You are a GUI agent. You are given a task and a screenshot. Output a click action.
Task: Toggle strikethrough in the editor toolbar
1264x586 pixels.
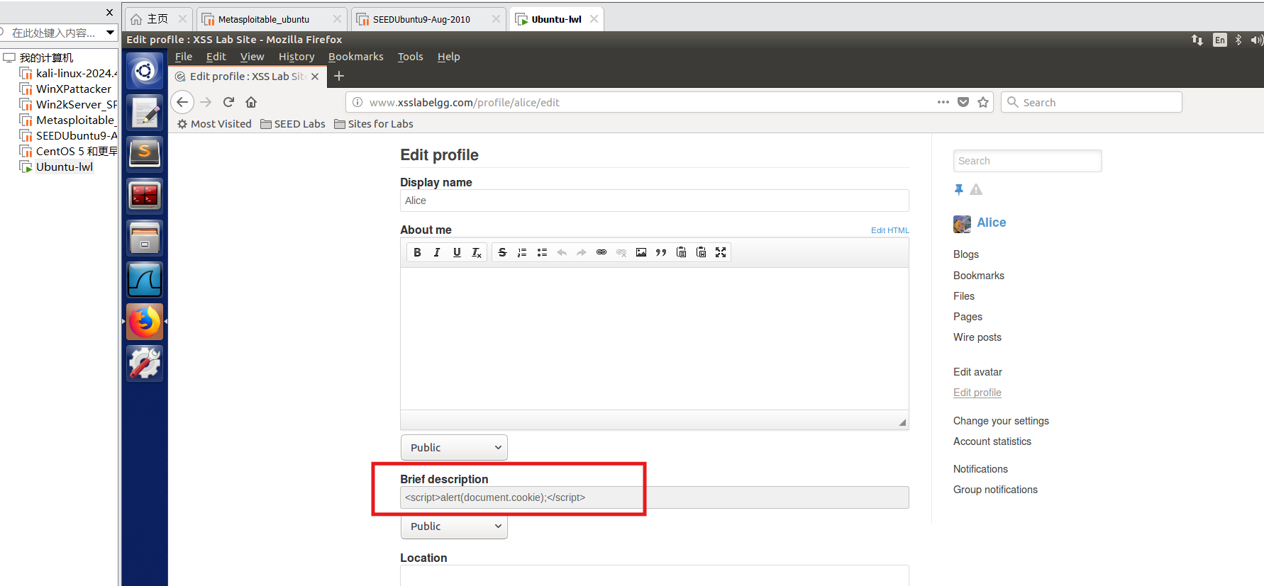coord(502,252)
